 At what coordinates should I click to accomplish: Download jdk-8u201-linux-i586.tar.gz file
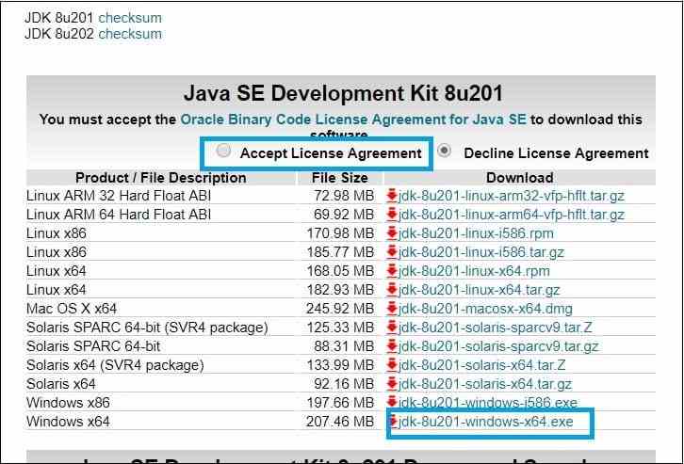(x=482, y=252)
